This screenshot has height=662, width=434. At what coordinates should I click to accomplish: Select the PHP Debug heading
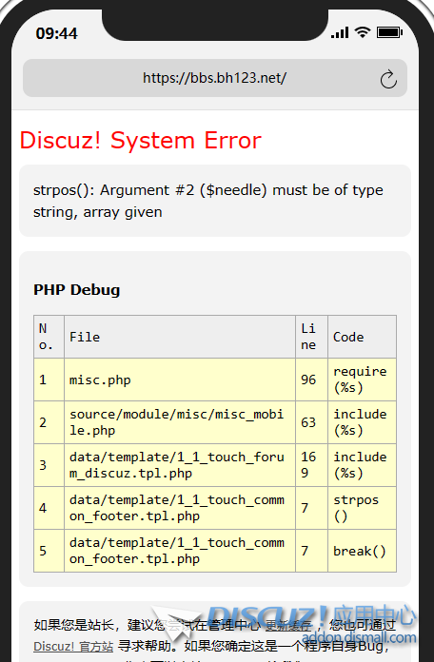(x=77, y=289)
